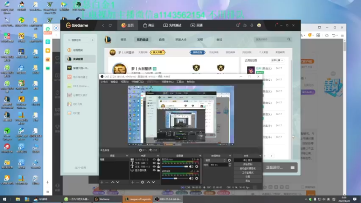Open the OBS 编辑 menu
This screenshot has width=361, height=203.
click(114, 82)
